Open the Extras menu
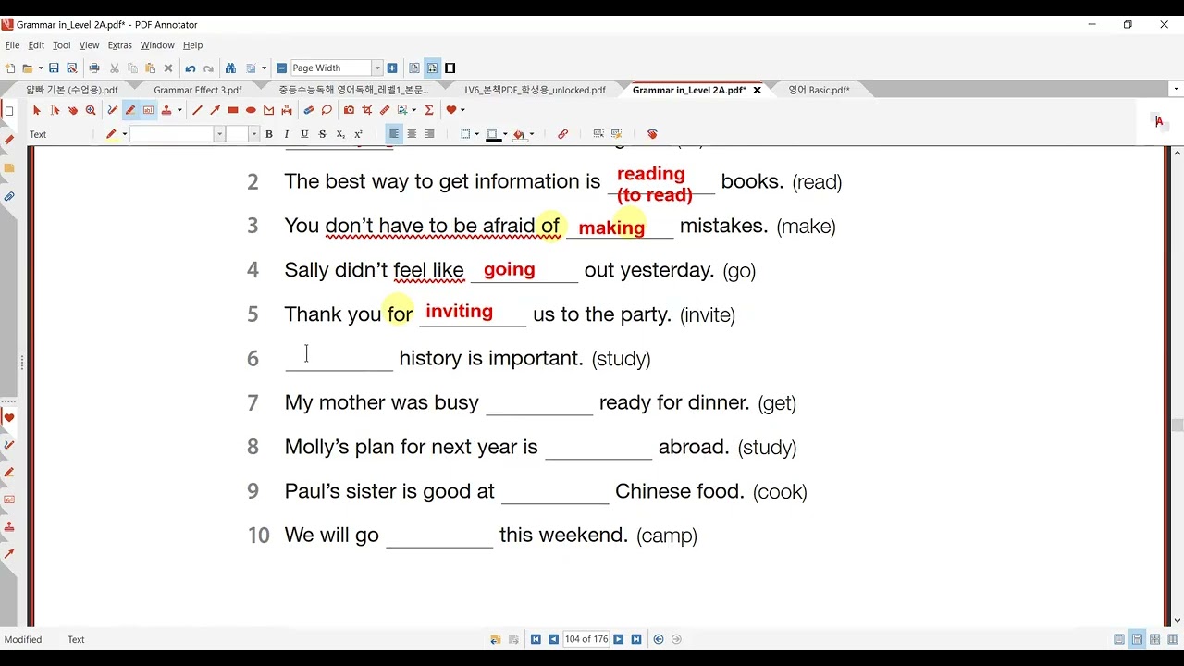The height and width of the screenshot is (666, 1184). point(120,45)
